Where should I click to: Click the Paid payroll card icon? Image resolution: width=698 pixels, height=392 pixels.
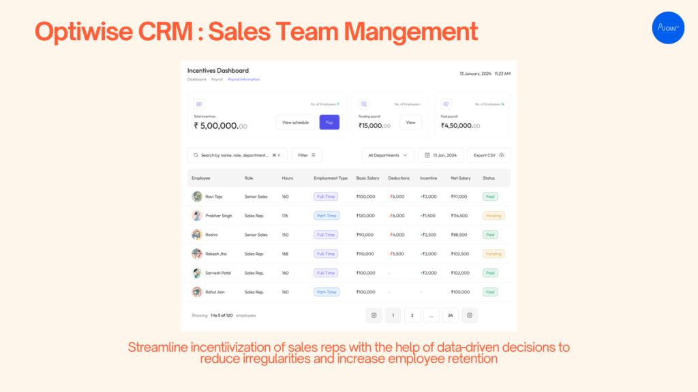pos(446,104)
